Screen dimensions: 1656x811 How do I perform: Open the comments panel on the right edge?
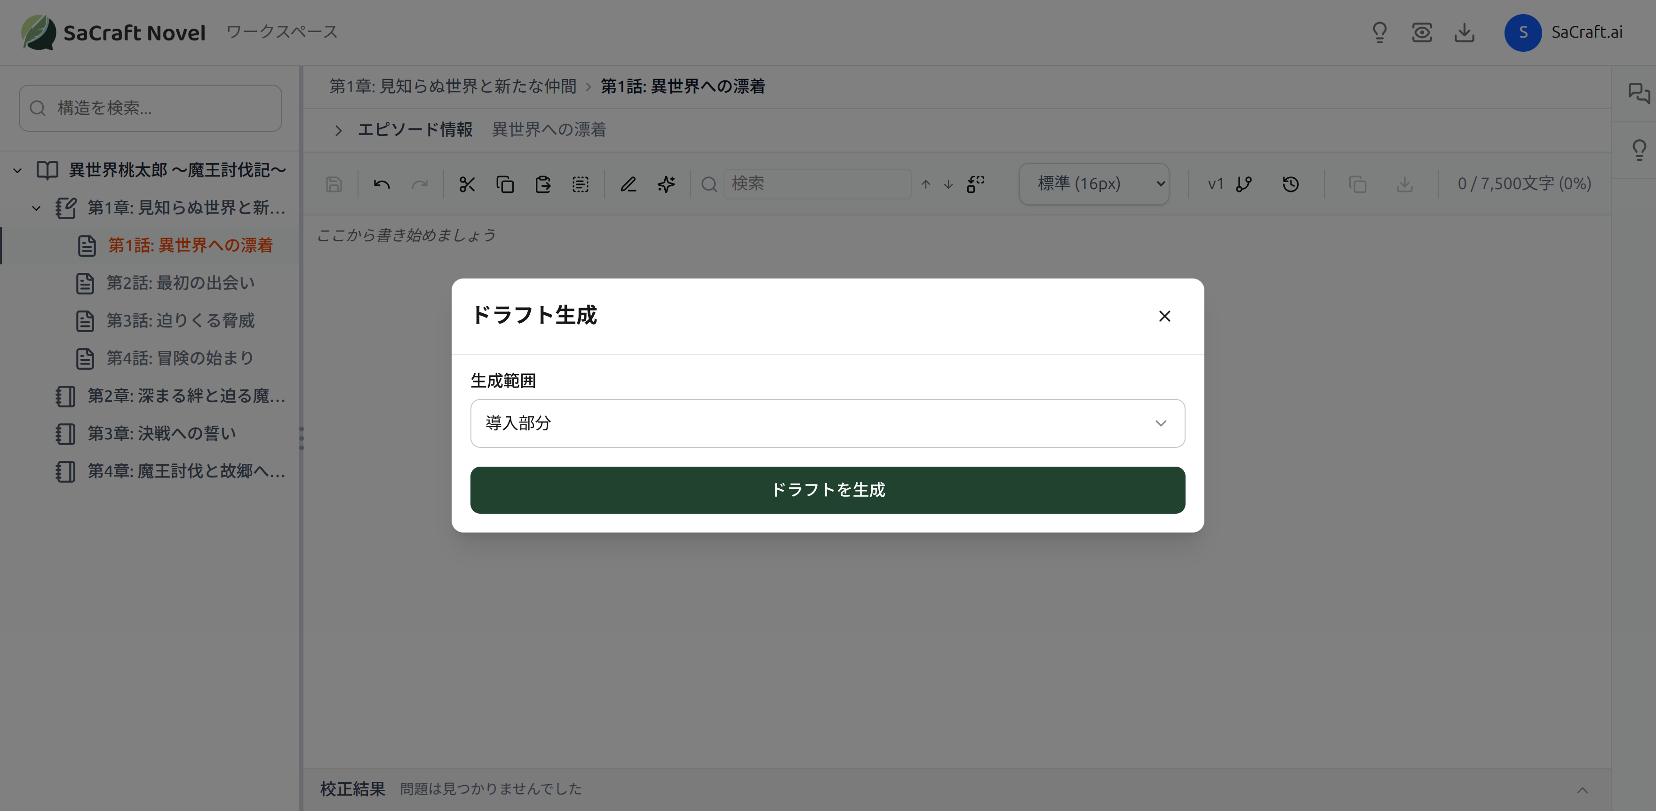click(1639, 94)
